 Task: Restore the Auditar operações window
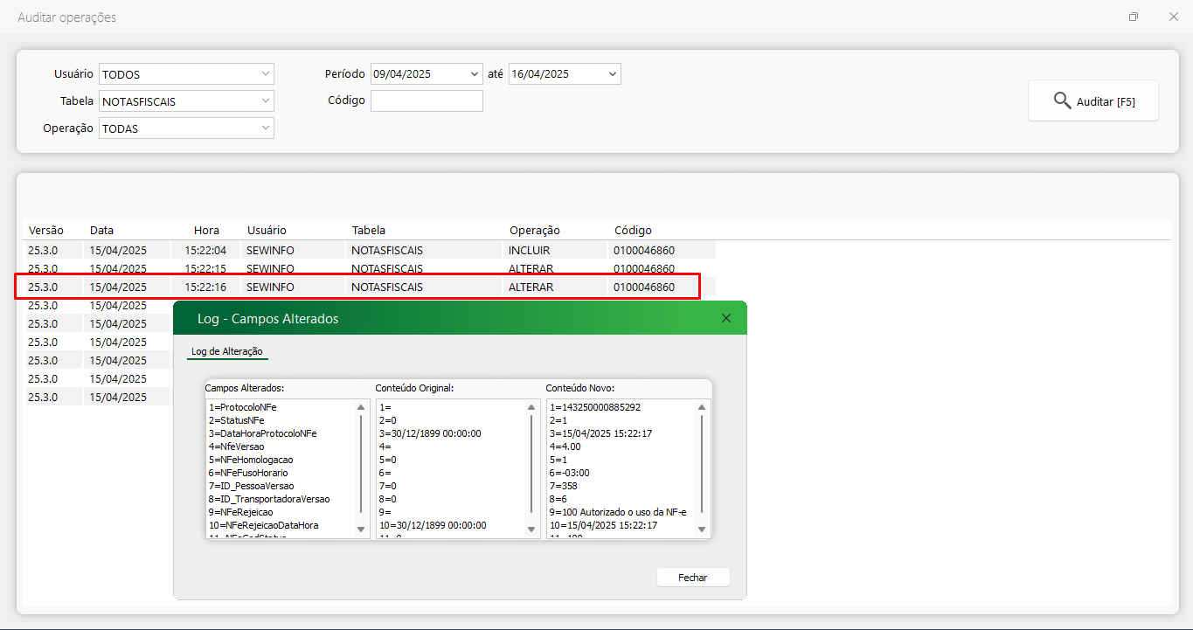[x=1133, y=17]
